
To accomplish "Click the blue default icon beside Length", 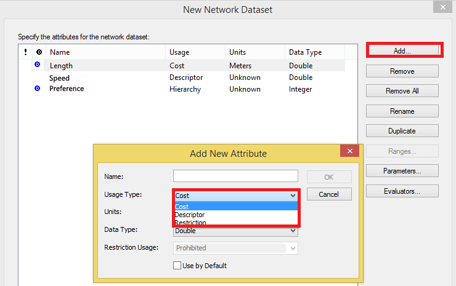I will coord(37,65).
